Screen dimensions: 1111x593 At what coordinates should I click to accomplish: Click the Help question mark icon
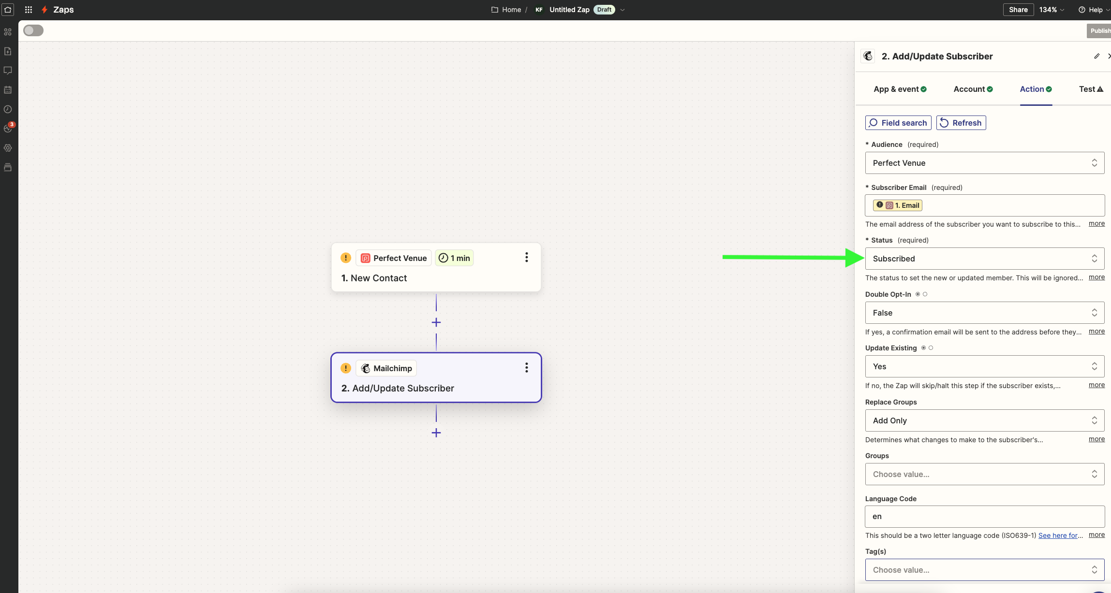(1082, 10)
